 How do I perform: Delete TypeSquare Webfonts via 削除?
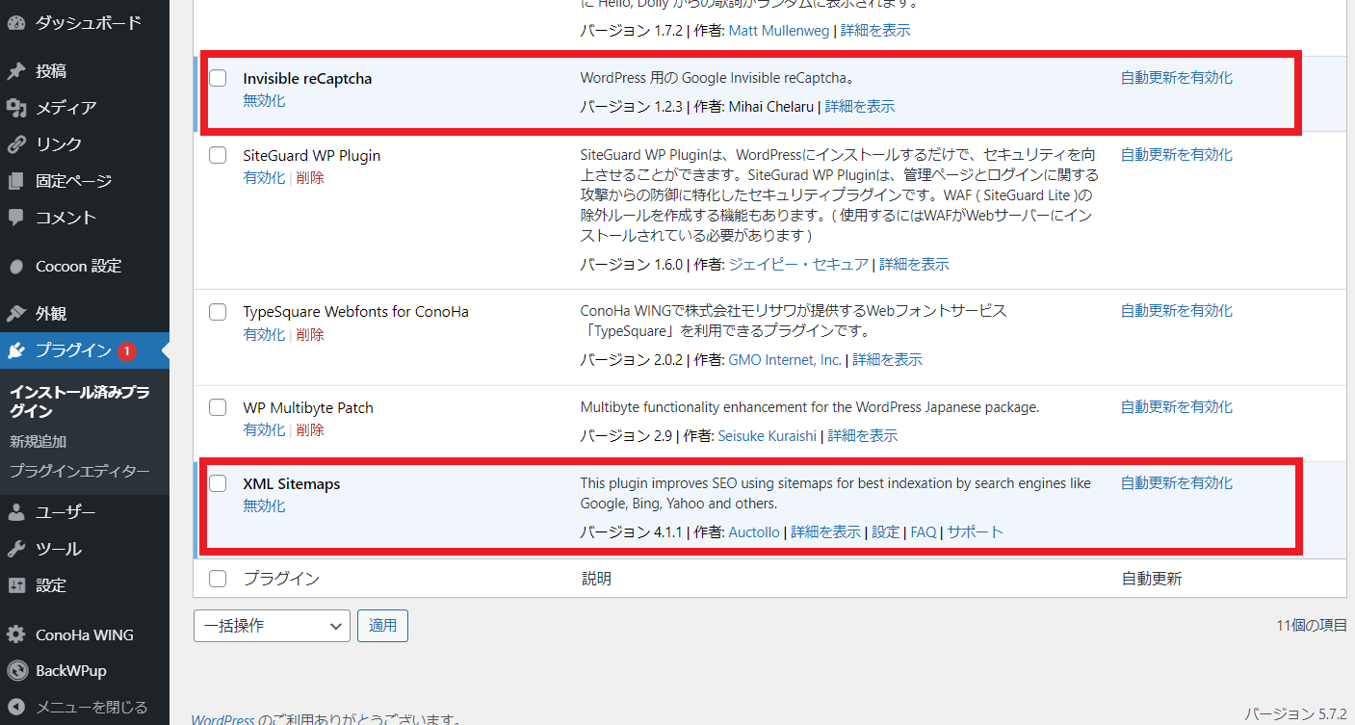pyautogui.click(x=310, y=335)
